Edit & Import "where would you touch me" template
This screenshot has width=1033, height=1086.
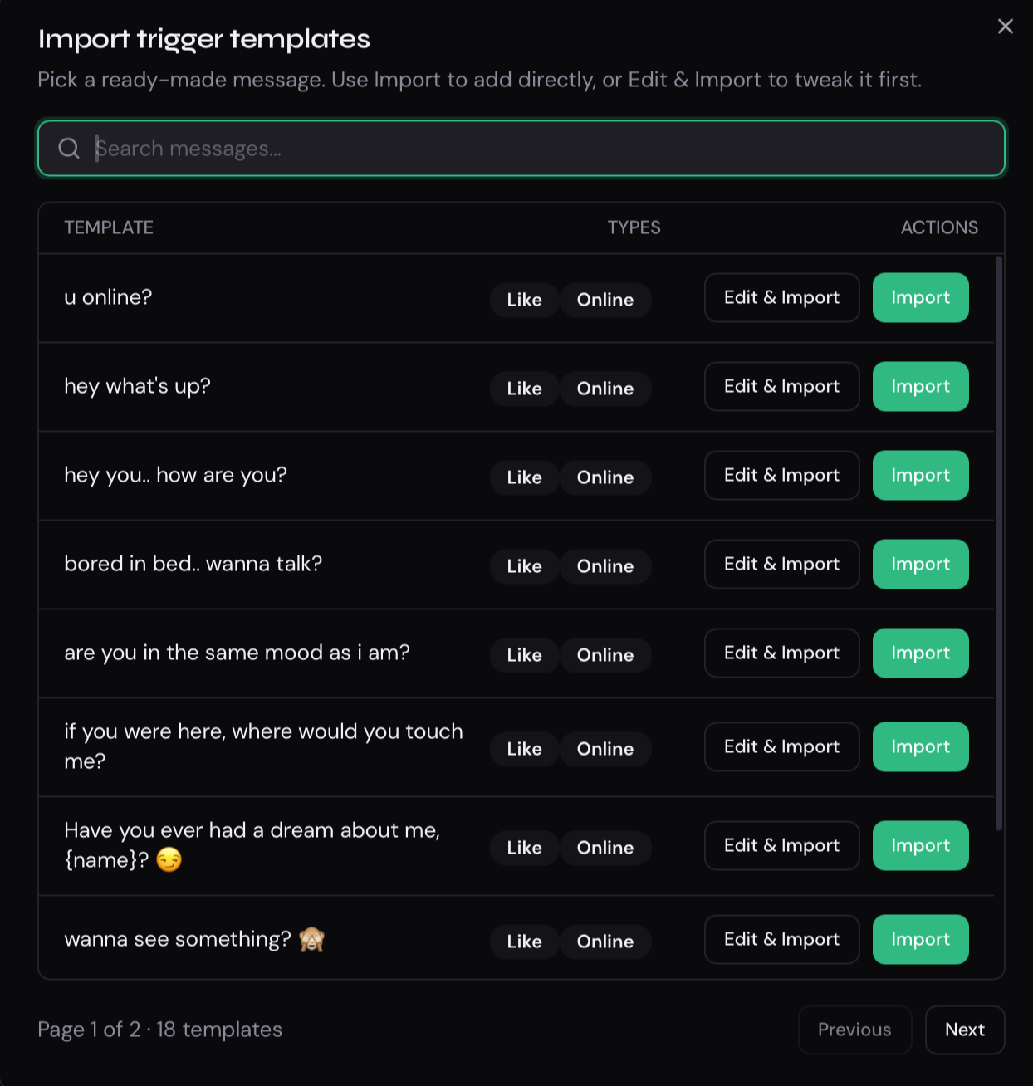click(x=781, y=746)
